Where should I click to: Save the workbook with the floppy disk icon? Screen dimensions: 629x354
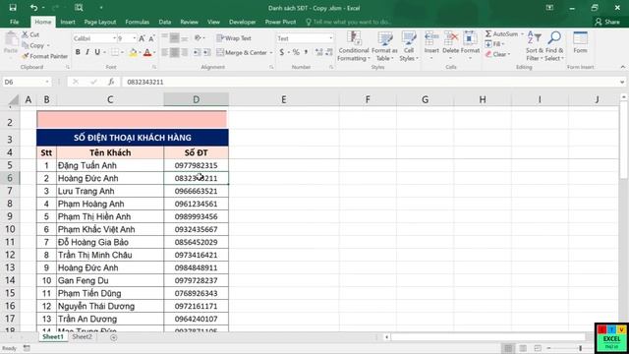[x=13, y=8]
